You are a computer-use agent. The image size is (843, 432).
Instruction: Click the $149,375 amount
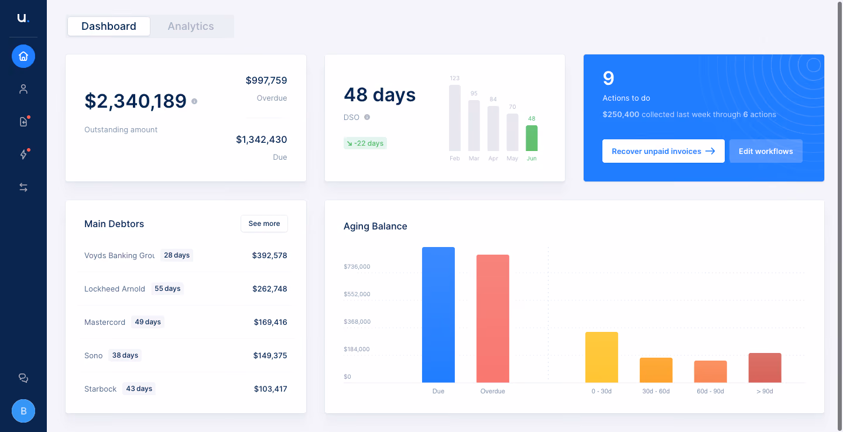pyautogui.click(x=270, y=355)
